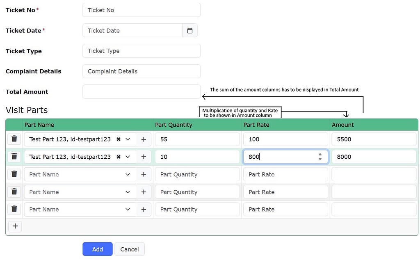The height and width of the screenshot is (260, 420).
Task: Click the Part Quantity field showing 55
Action: coord(197,139)
